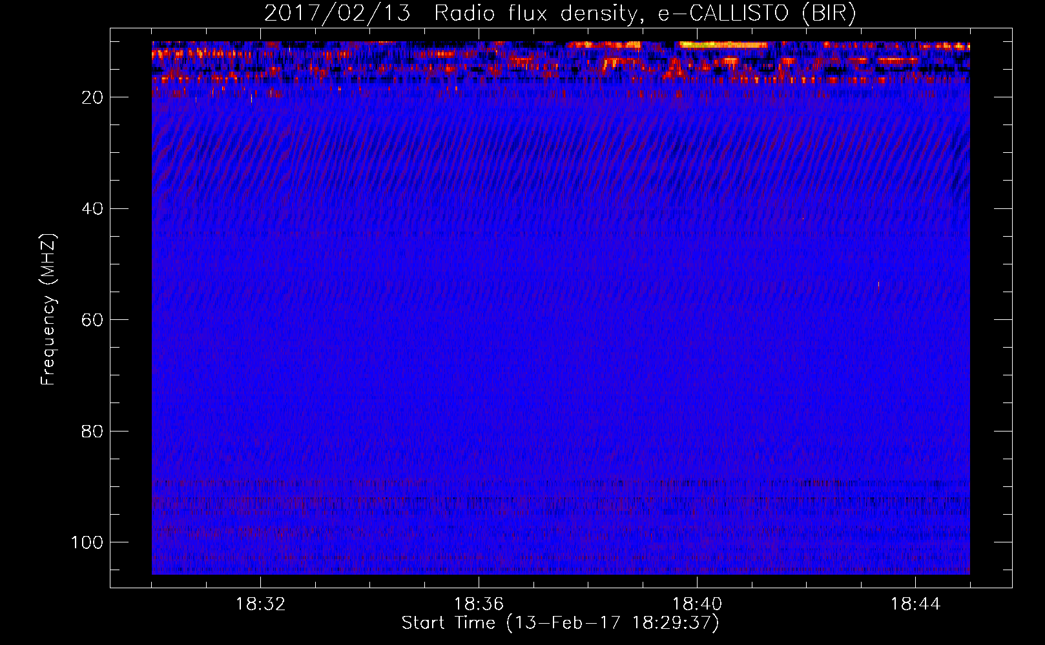
Task: Click the 100 MHz frequency tick label
Action: point(87,542)
